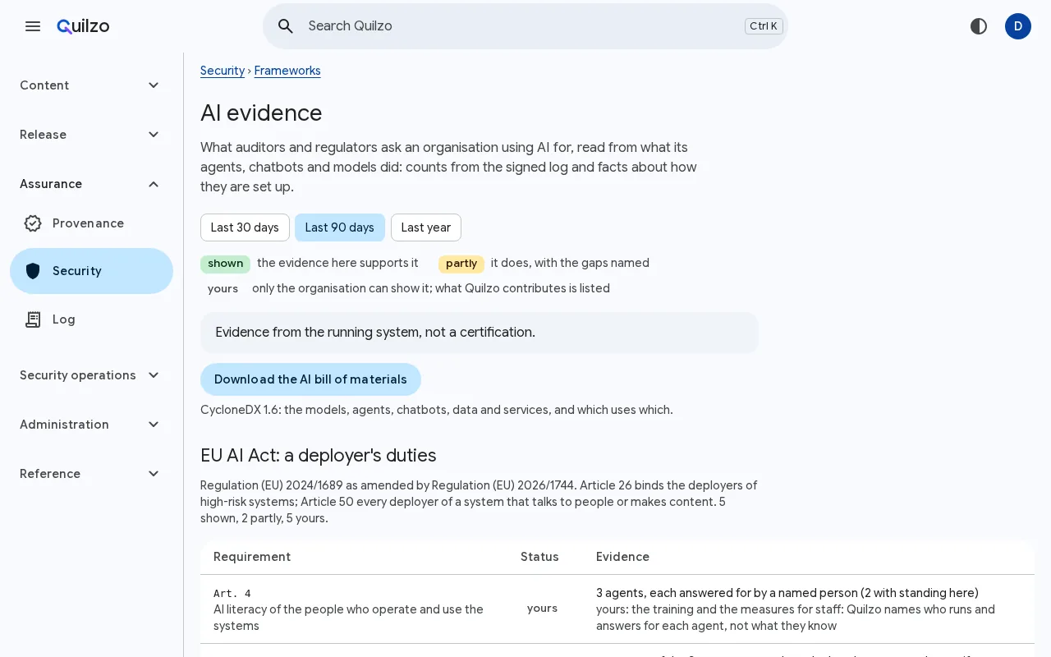Viewport: 1051px width, 657px height.
Task: Click 'AI literacy of the people' requirement text
Action: tap(349, 618)
